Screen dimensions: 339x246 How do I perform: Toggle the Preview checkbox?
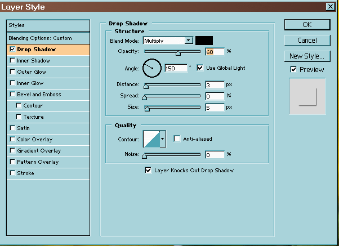click(x=293, y=69)
